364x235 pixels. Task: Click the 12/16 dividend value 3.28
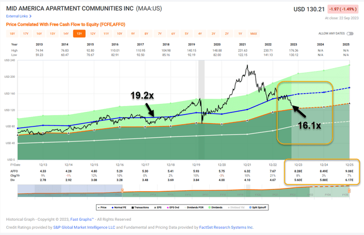pyautogui.click(x=120, y=180)
